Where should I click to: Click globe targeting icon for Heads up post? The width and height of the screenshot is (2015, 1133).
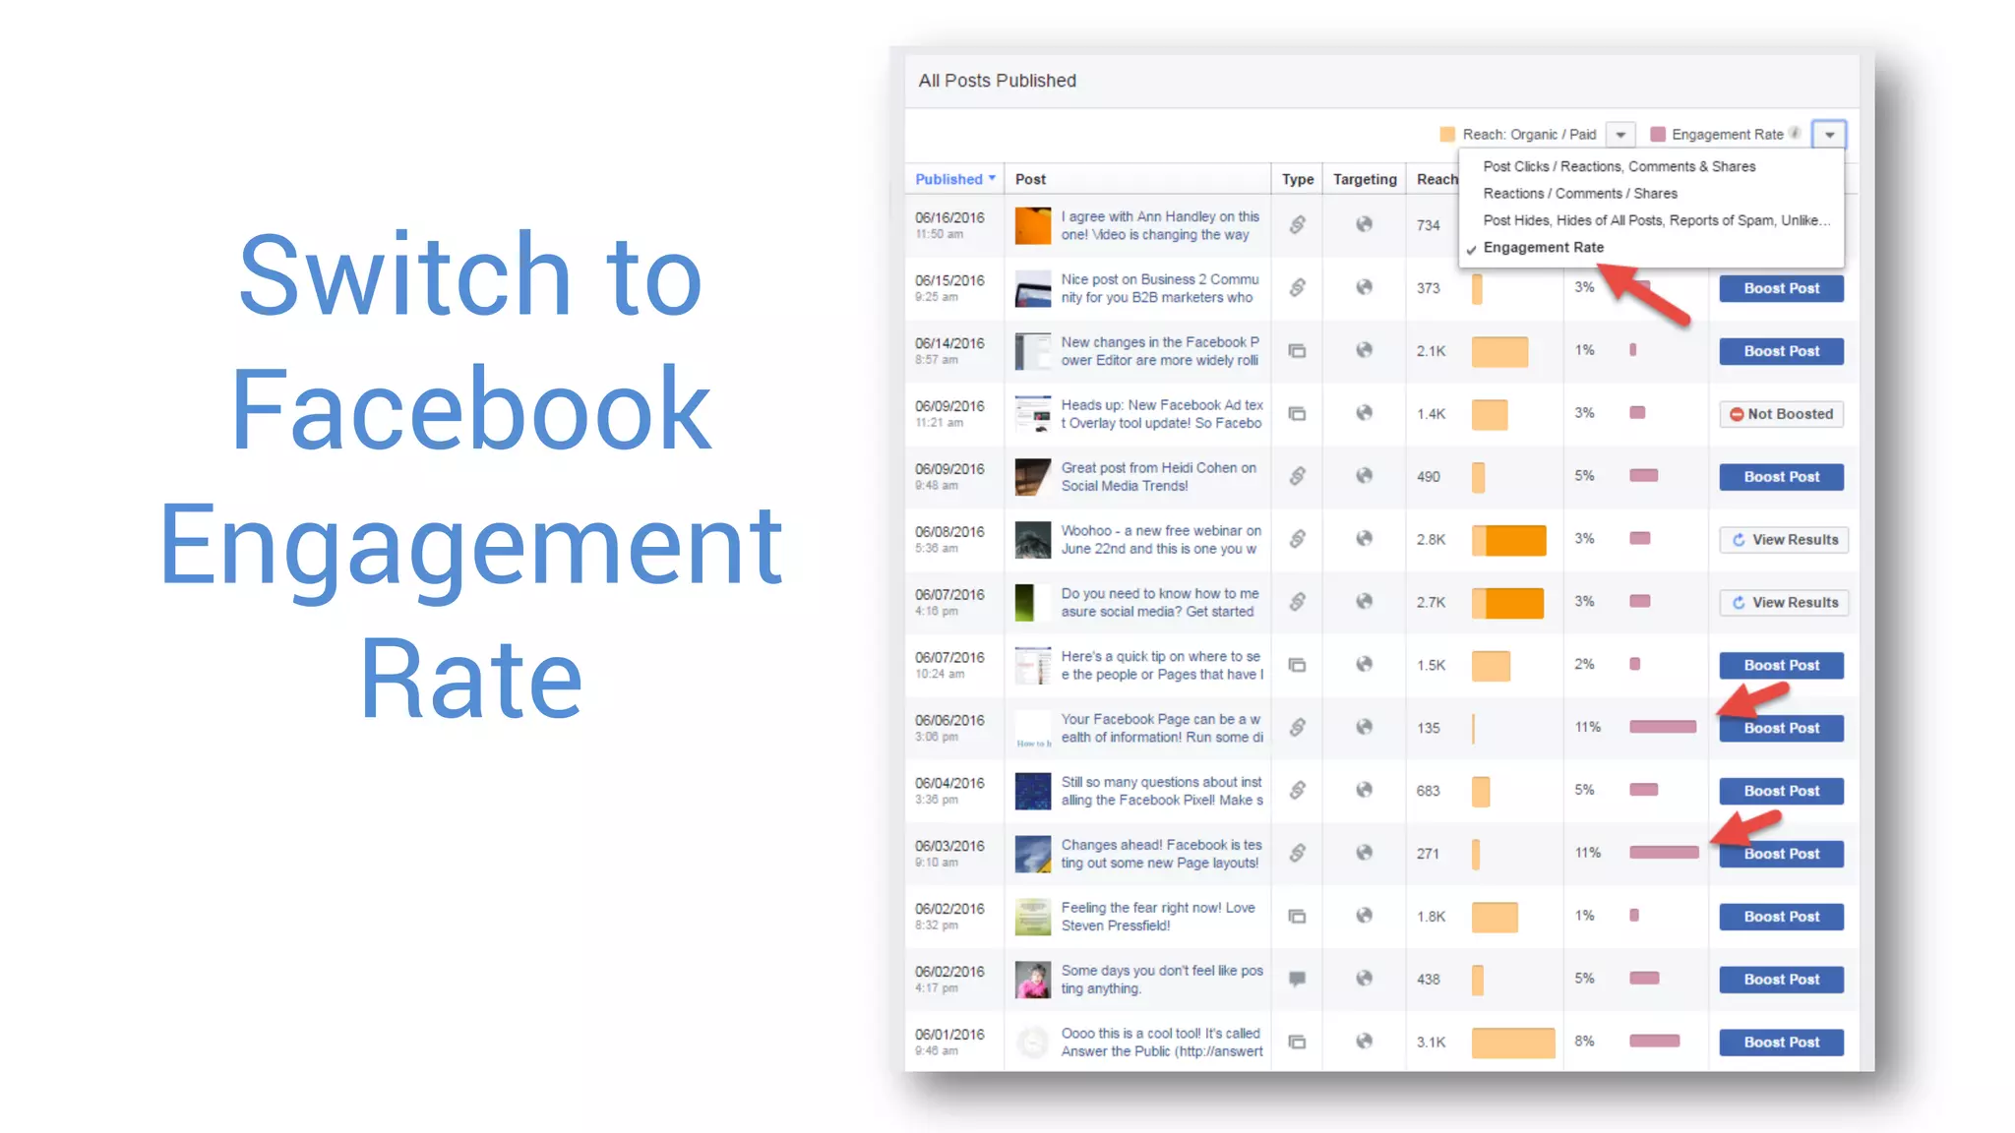pos(1364,413)
